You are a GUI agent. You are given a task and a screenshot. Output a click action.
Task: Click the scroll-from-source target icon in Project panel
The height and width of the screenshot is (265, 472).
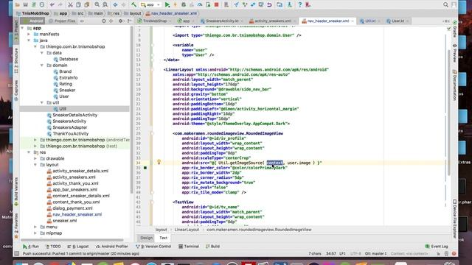click(104, 21)
